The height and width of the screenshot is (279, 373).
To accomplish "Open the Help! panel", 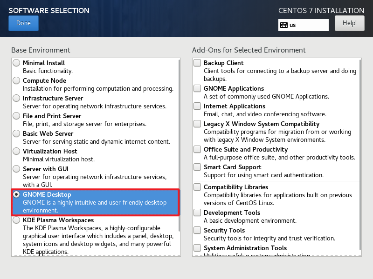I will 350,23.
